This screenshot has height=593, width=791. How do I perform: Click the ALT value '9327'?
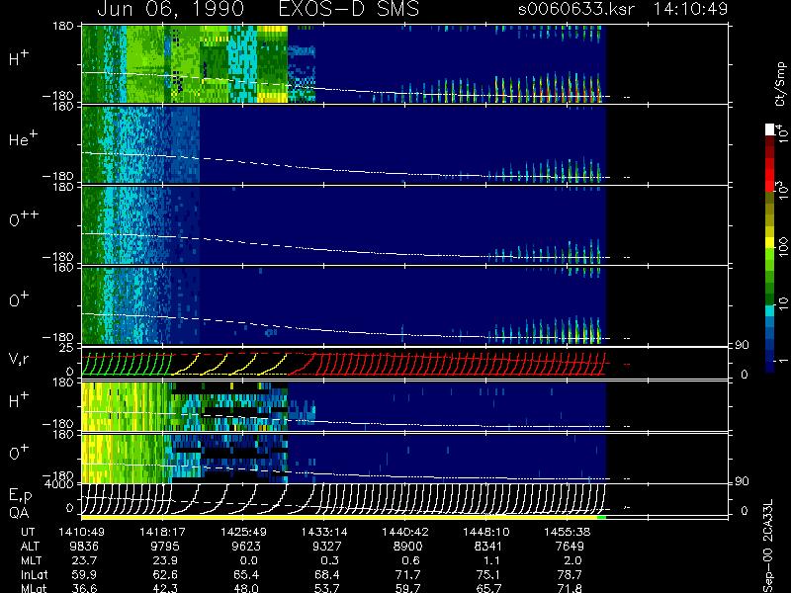pyautogui.click(x=326, y=547)
